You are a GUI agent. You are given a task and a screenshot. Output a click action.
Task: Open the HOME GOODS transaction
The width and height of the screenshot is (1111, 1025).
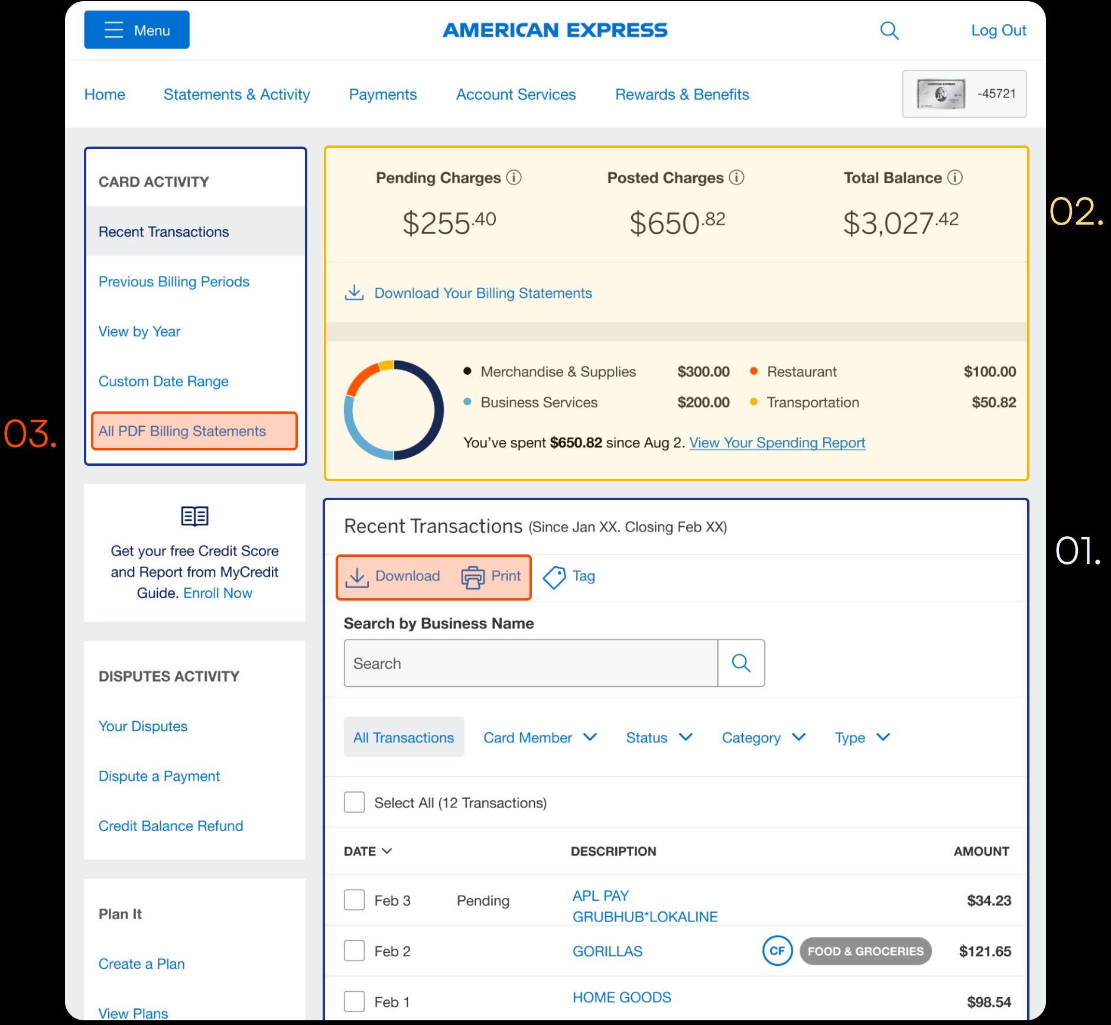[x=622, y=997]
